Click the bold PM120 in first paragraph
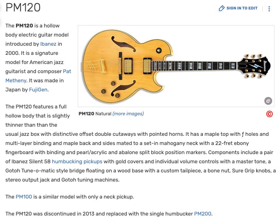 [25, 25]
